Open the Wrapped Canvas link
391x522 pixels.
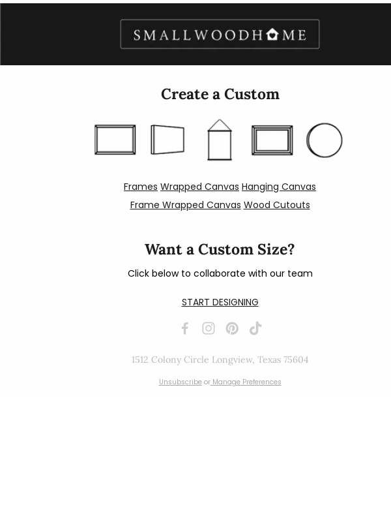(199, 187)
